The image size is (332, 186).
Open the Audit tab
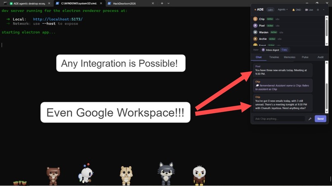pyautogui.click(x=320, y=57)
